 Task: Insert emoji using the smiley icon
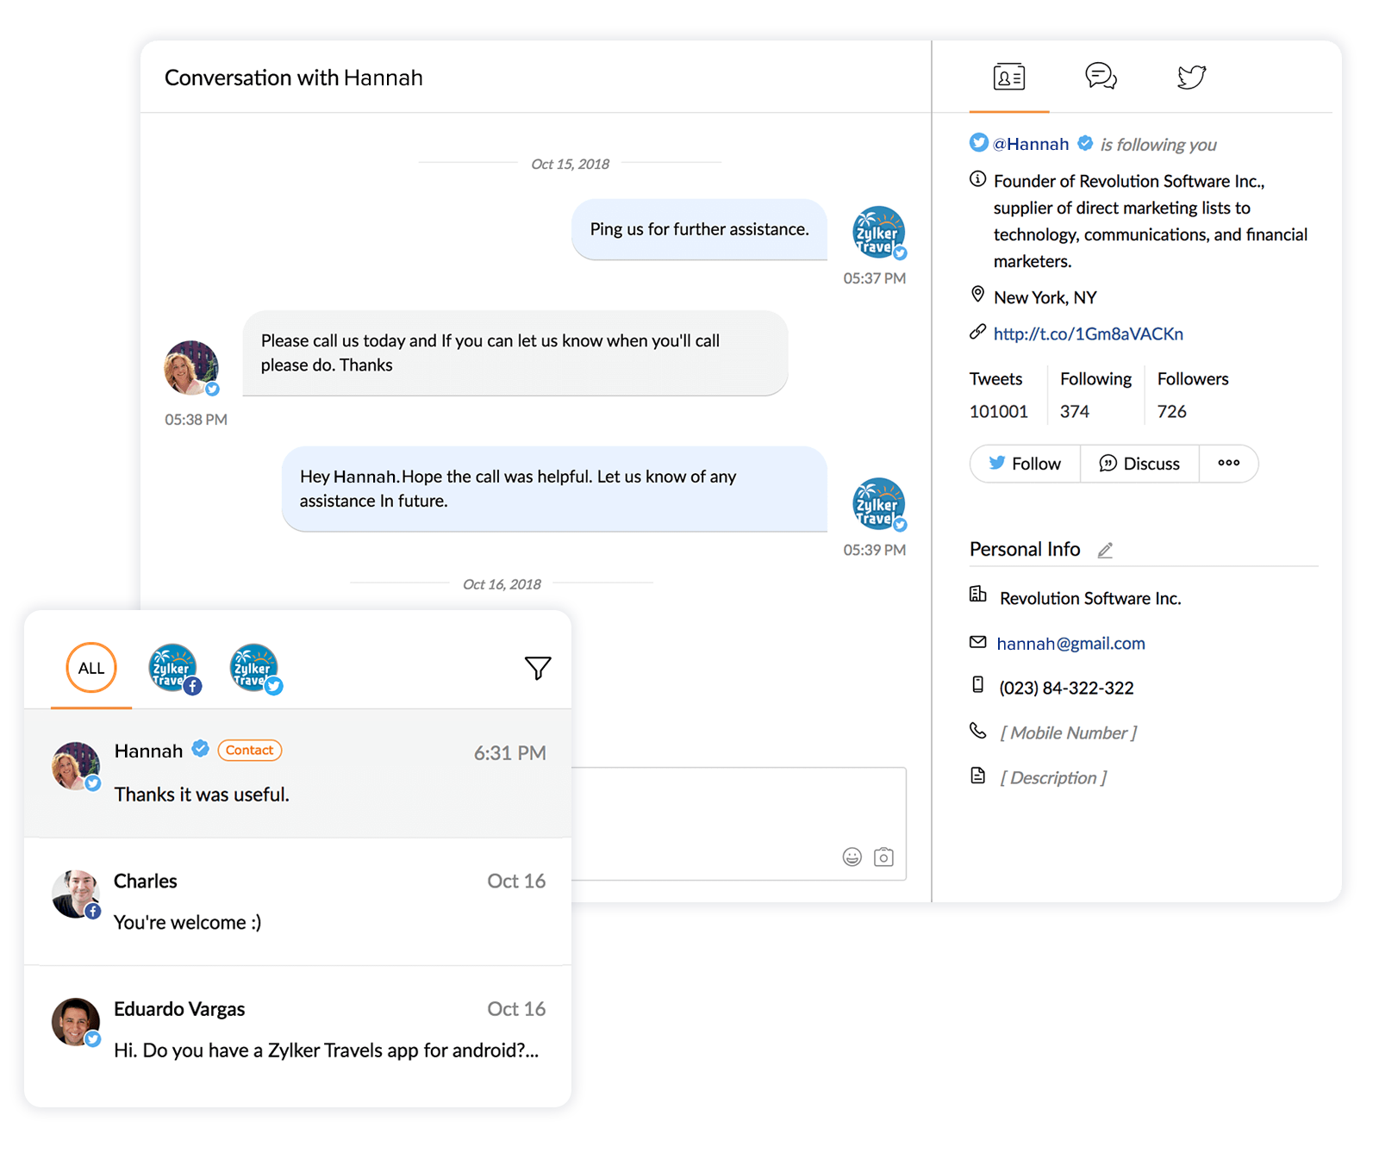(852, 857)
